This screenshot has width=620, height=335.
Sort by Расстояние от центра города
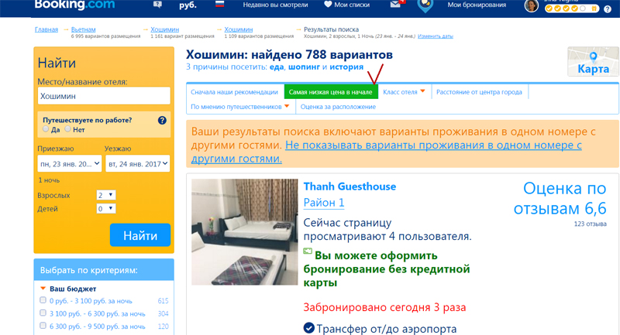pyautogui.click(x=479, y=92)
